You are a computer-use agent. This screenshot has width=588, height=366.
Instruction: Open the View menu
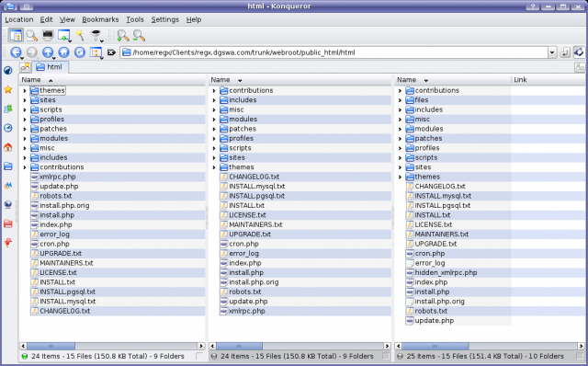[67, 19]
